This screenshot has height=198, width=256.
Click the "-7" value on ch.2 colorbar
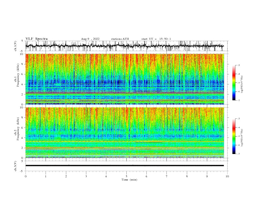point(238,154)
